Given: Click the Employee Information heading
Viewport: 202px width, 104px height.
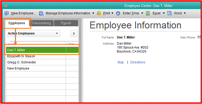Looking at the screenshot, I should tap(135, 25).
